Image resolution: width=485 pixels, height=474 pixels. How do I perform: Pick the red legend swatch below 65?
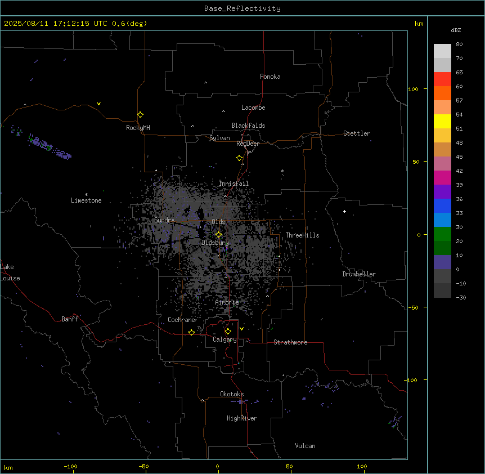click(x=442, y=79)
